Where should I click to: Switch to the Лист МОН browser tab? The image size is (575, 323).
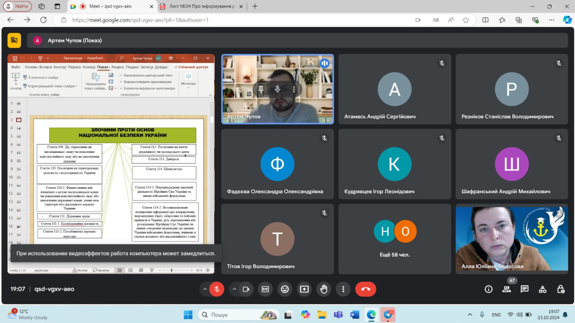[x=201, y=6]
